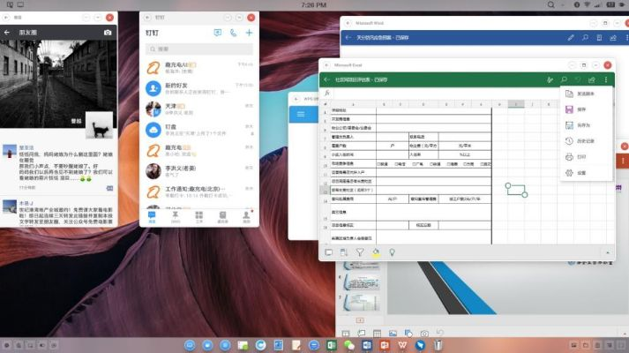Viewport: 629px width, 353px height.
Task: Open the green Excel icon in the dock
Action: coord(333,344)
